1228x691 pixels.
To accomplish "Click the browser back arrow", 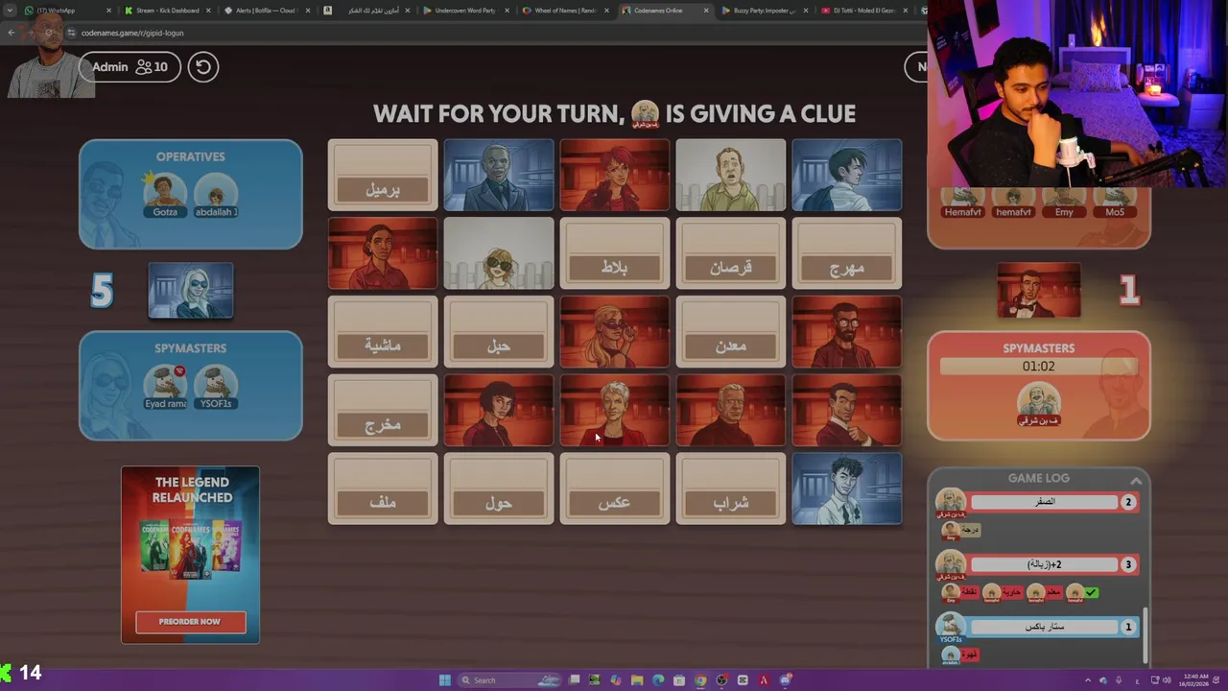I will [11, 33].
